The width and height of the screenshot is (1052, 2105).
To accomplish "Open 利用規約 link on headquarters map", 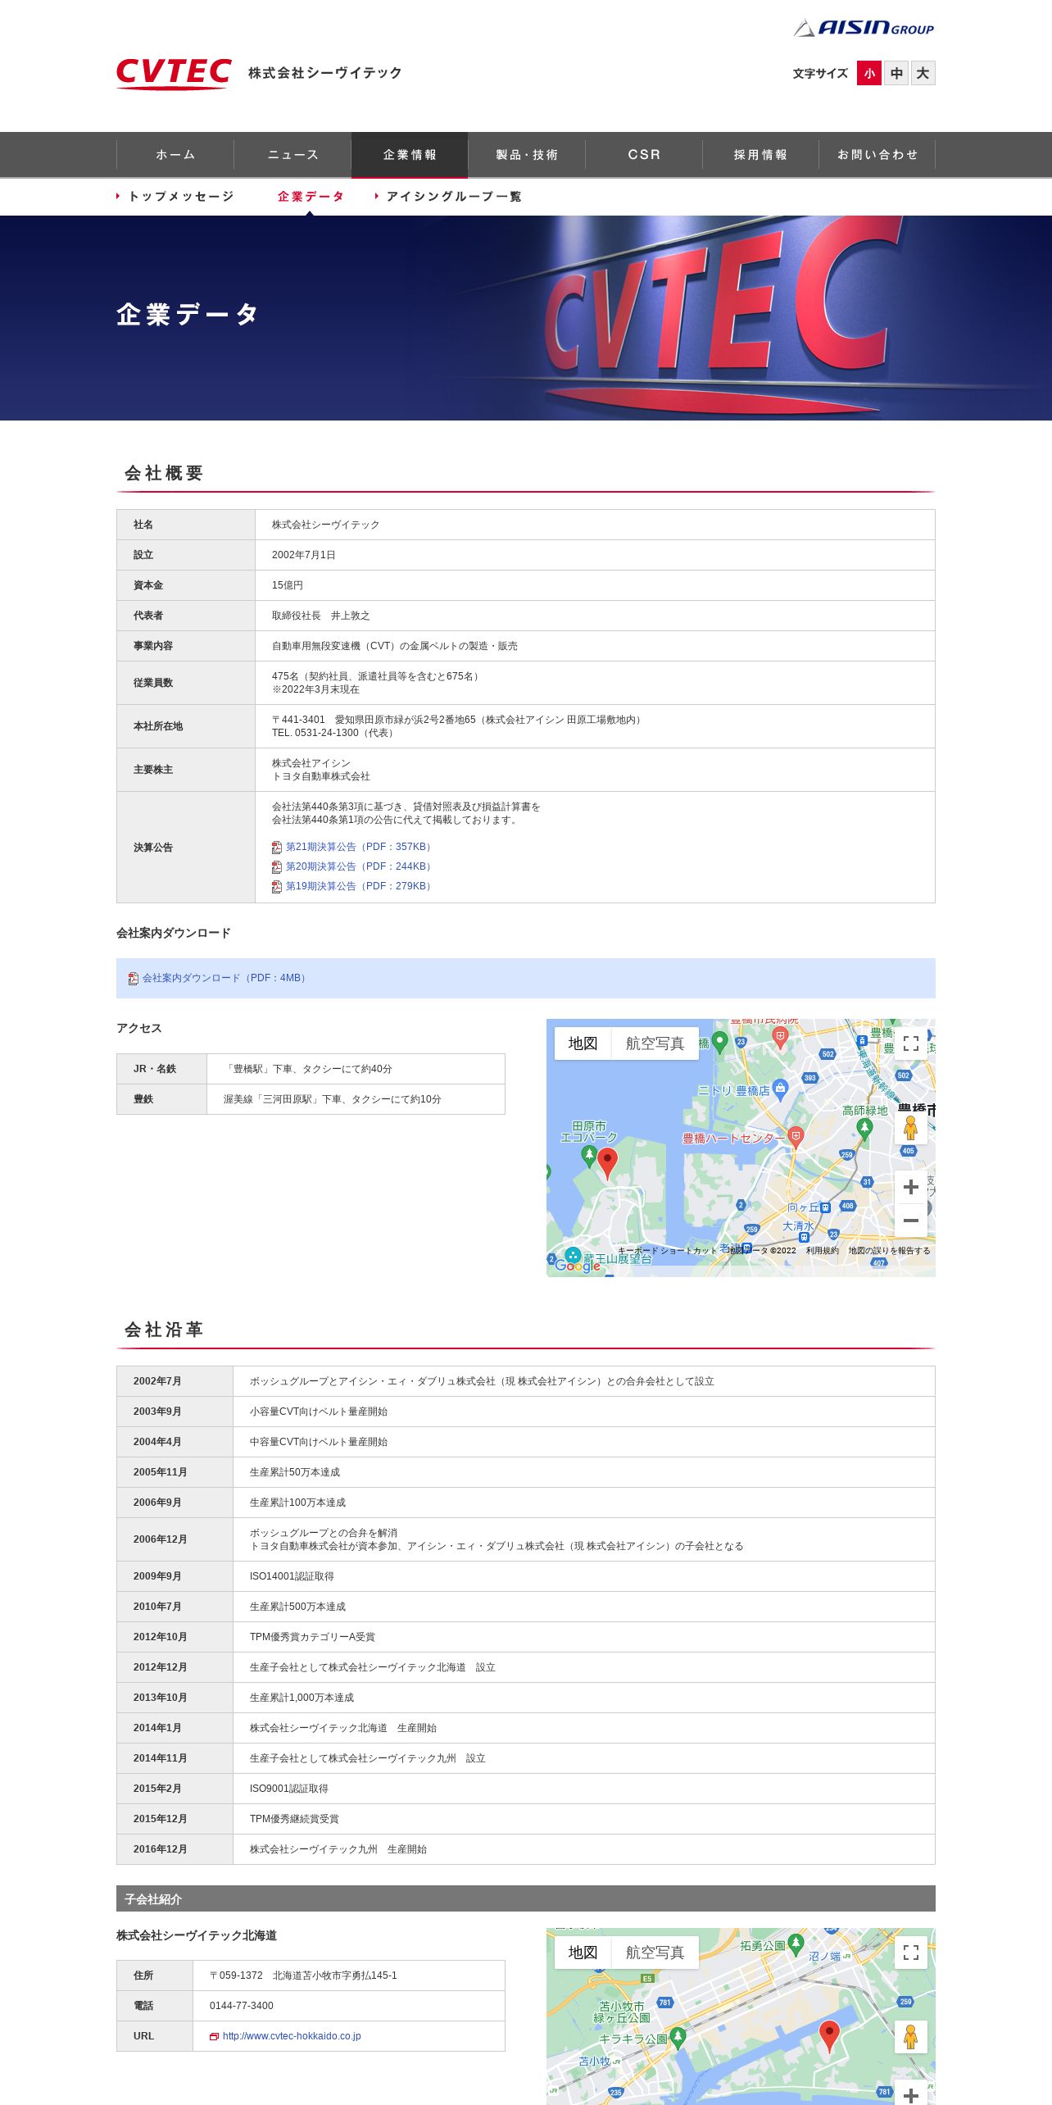I will point(822,1251).
